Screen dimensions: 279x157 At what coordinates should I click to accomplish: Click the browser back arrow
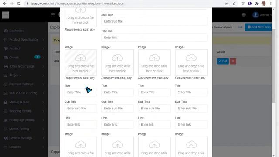[x=5, y=3]
